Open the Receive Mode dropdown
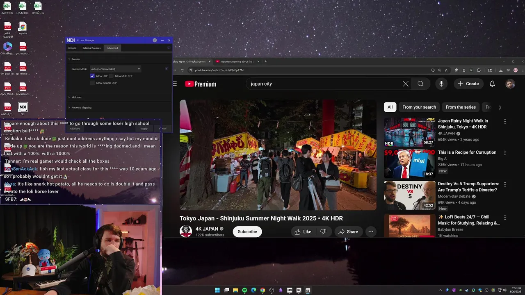Viewport: 525px width, 295px height. tap(116, 69)
